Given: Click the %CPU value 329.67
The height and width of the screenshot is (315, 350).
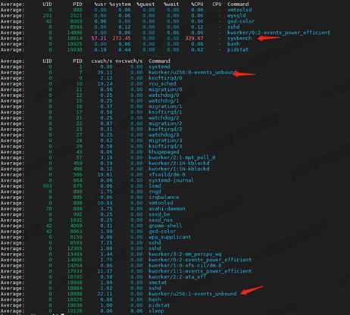Looking at the screenshot, I should coord(194,39).
